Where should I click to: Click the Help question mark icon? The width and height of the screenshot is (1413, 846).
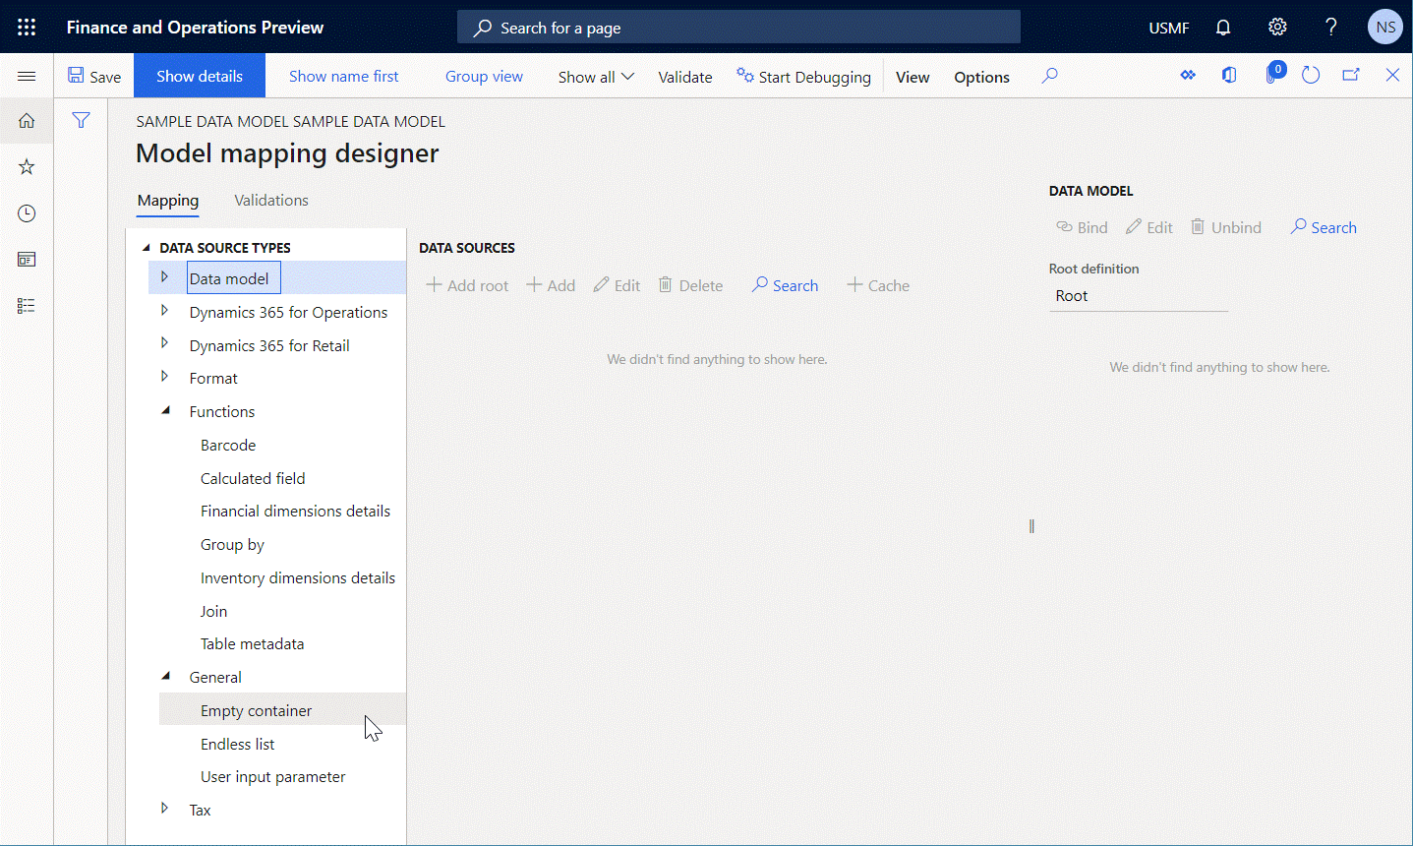tap(1330, 27)
